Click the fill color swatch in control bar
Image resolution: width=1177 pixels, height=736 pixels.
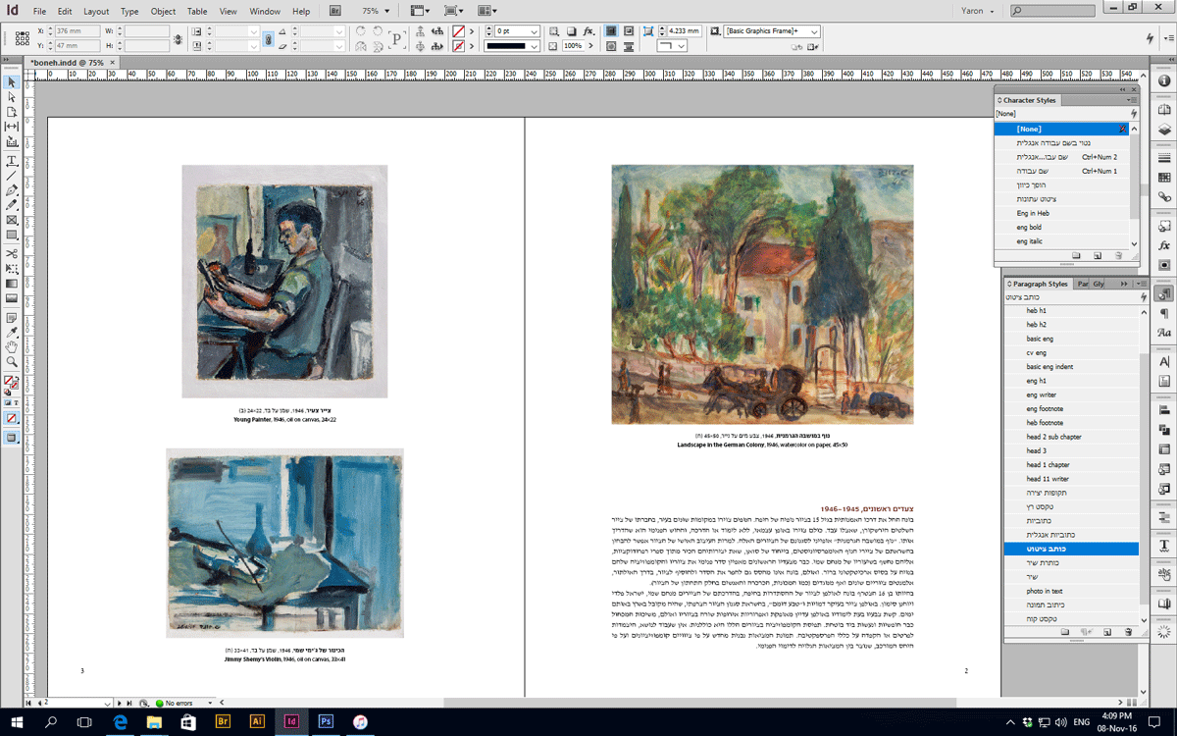[x=458, y=31]
